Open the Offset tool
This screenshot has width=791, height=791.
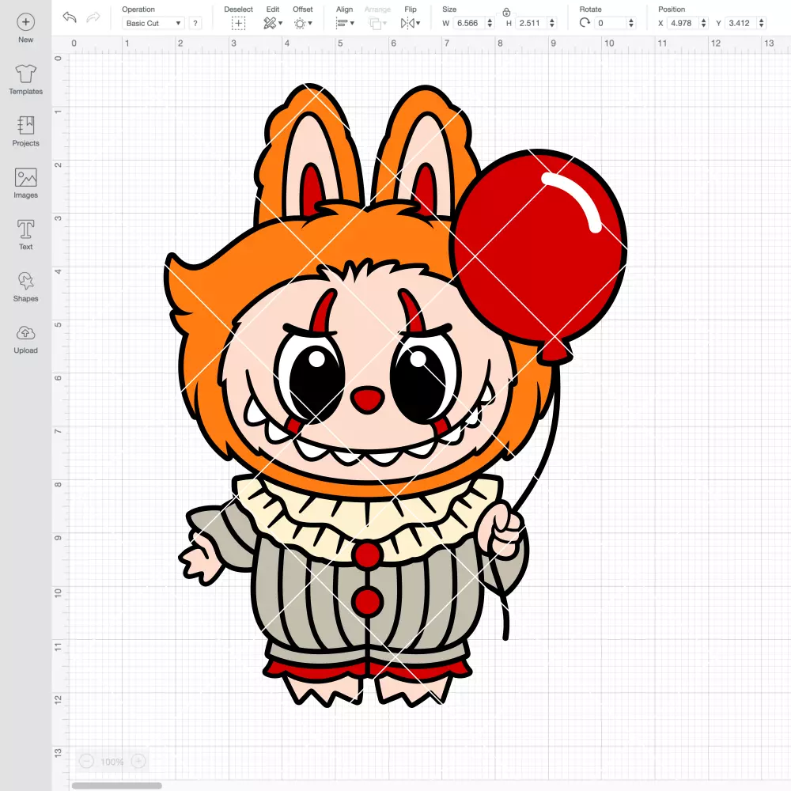[x=303, y=23]
